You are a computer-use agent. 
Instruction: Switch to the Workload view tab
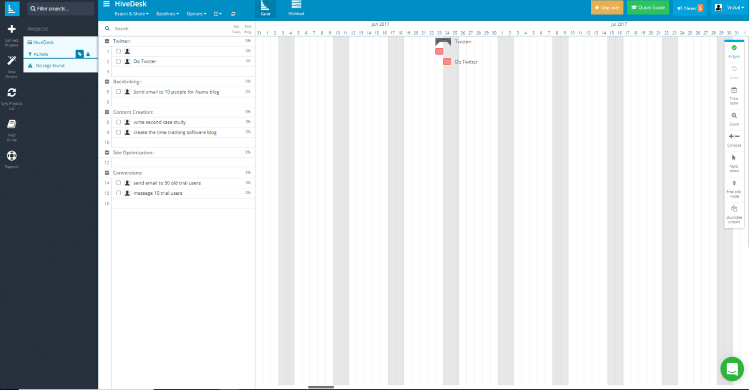[296, 8]
